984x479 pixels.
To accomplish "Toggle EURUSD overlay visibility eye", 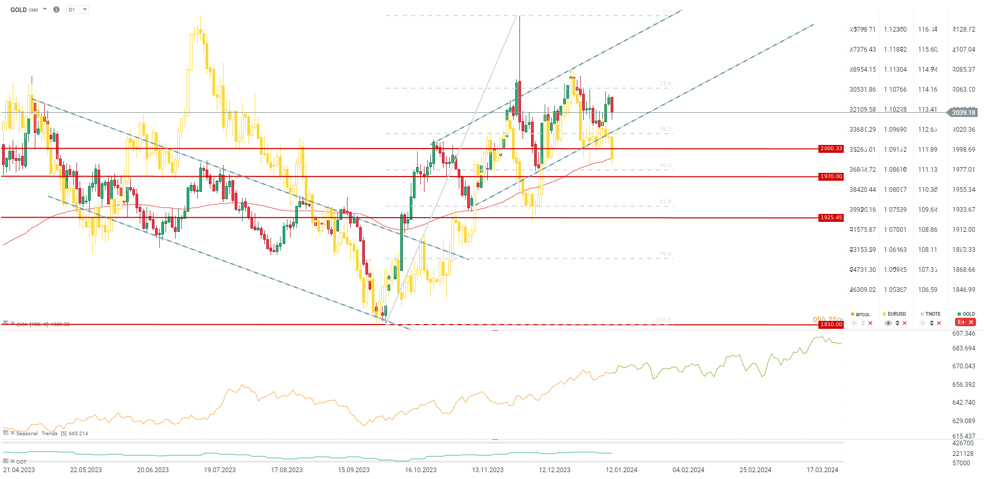I will click(x=888, y=323).
